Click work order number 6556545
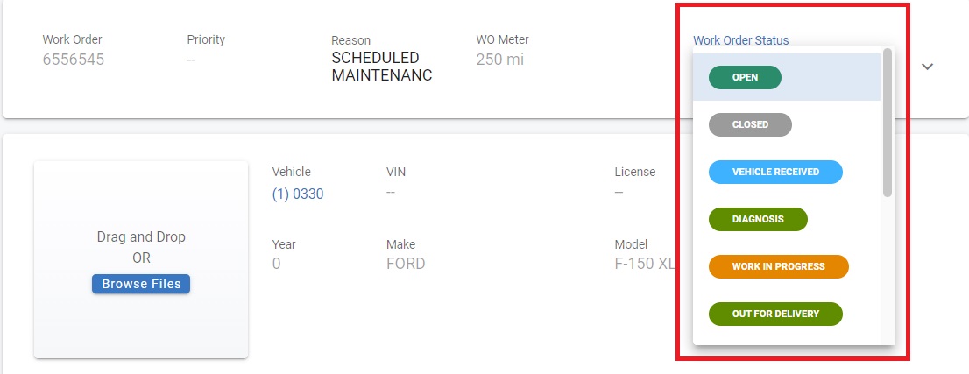The height and width of the screenshot is (374, 969). 74,60
